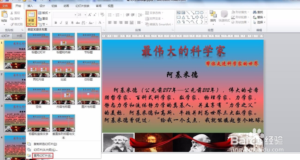Select the Isosceles Triangle shape

click(x=183, y=17)
